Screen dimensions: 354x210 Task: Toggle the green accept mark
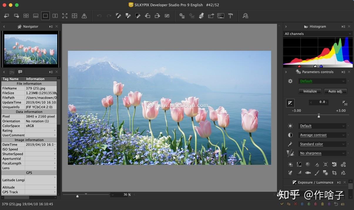tap(309, 204)
